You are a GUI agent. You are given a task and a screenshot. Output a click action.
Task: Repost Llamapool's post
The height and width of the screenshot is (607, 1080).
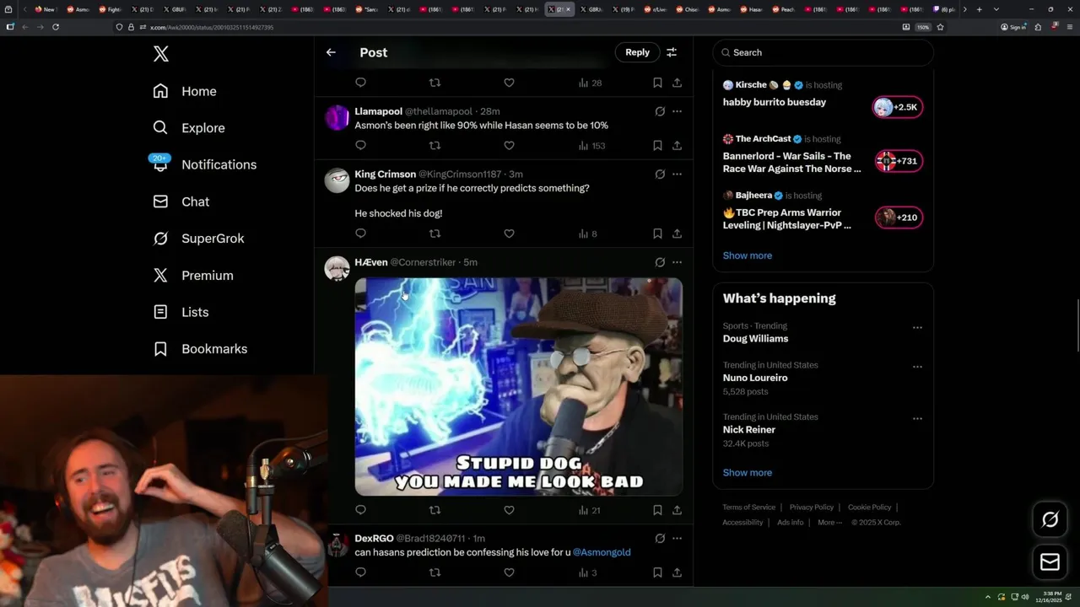coord(435,145)
